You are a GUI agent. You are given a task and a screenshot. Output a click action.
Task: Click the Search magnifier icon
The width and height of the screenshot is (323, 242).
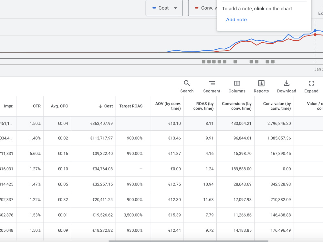187,83
